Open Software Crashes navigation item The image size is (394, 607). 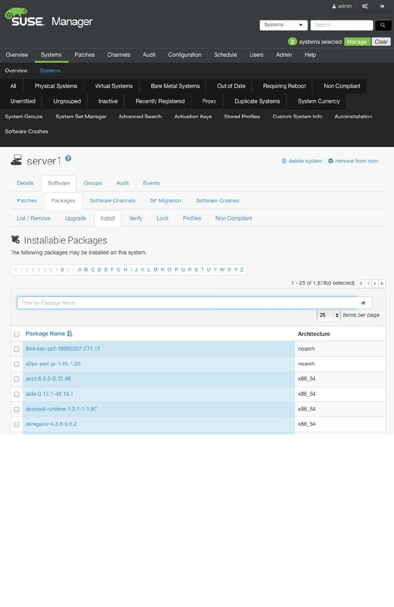[26, 131]
